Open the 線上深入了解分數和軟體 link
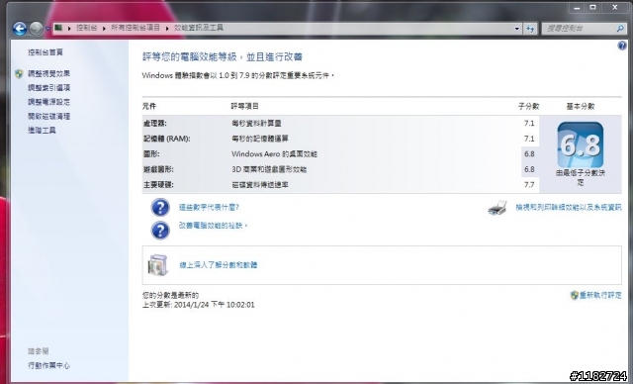 (x=218, y=265)
